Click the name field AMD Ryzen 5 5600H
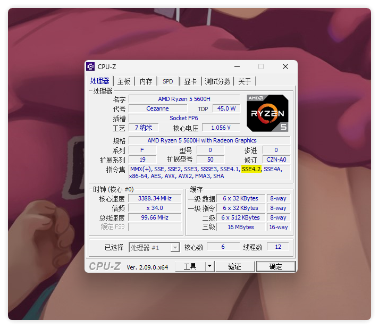The height and width of the screenshot is (328, 379). pos(184,99)
